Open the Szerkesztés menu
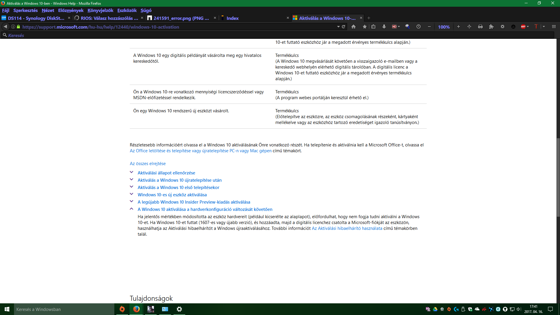 click(25, 10)
